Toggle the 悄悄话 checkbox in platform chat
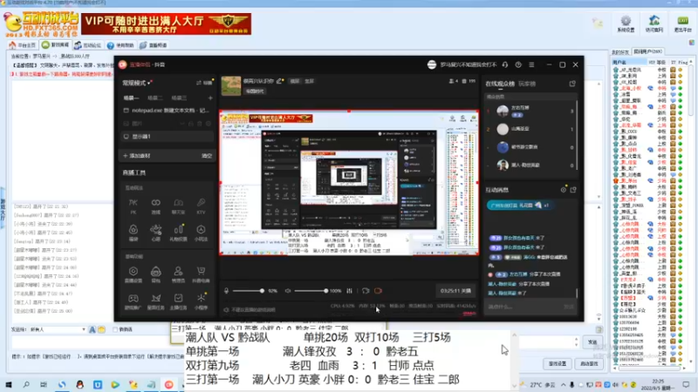The width and height of the screenshot is (698, 392). click(x=115, y=329)
